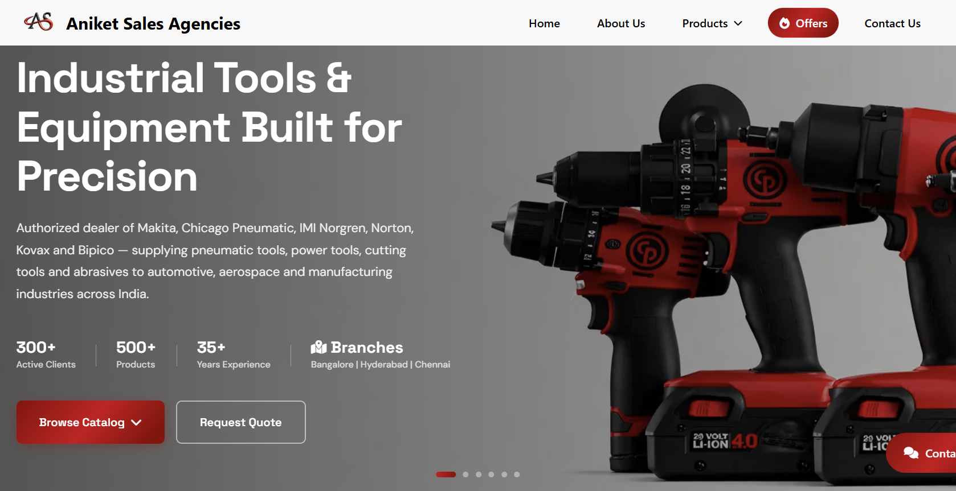Click the '500+' Products stat

point(136,355)
